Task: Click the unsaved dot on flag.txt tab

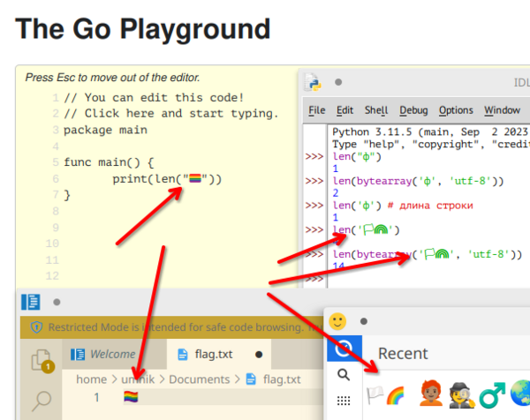Action: (x=259, y=355)
